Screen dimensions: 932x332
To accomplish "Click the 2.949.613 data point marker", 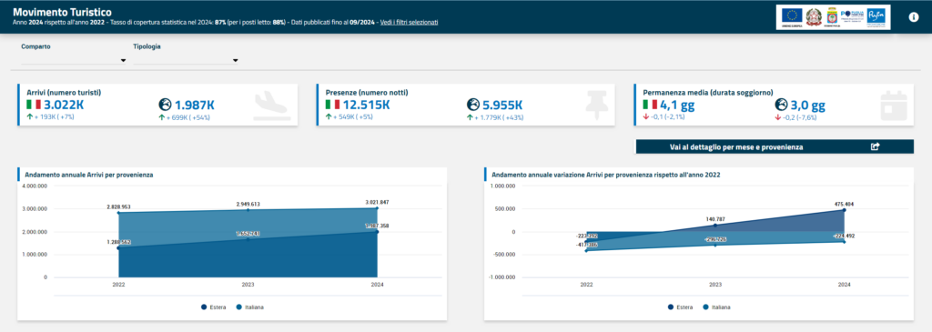I will click(x=248, y=209).
